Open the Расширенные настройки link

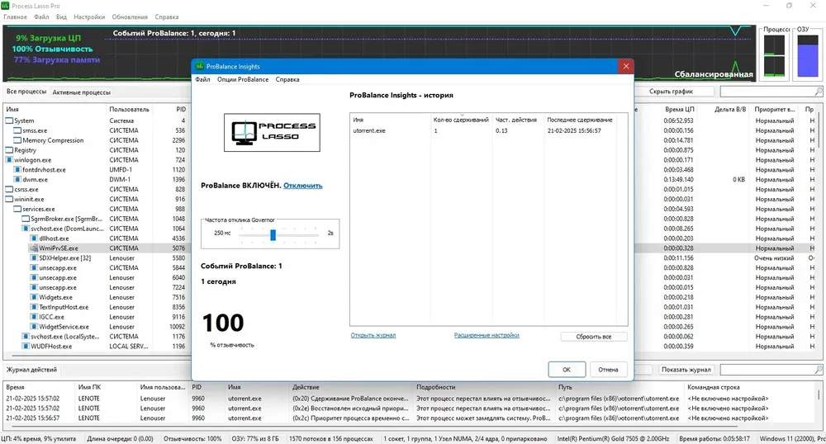487,335
